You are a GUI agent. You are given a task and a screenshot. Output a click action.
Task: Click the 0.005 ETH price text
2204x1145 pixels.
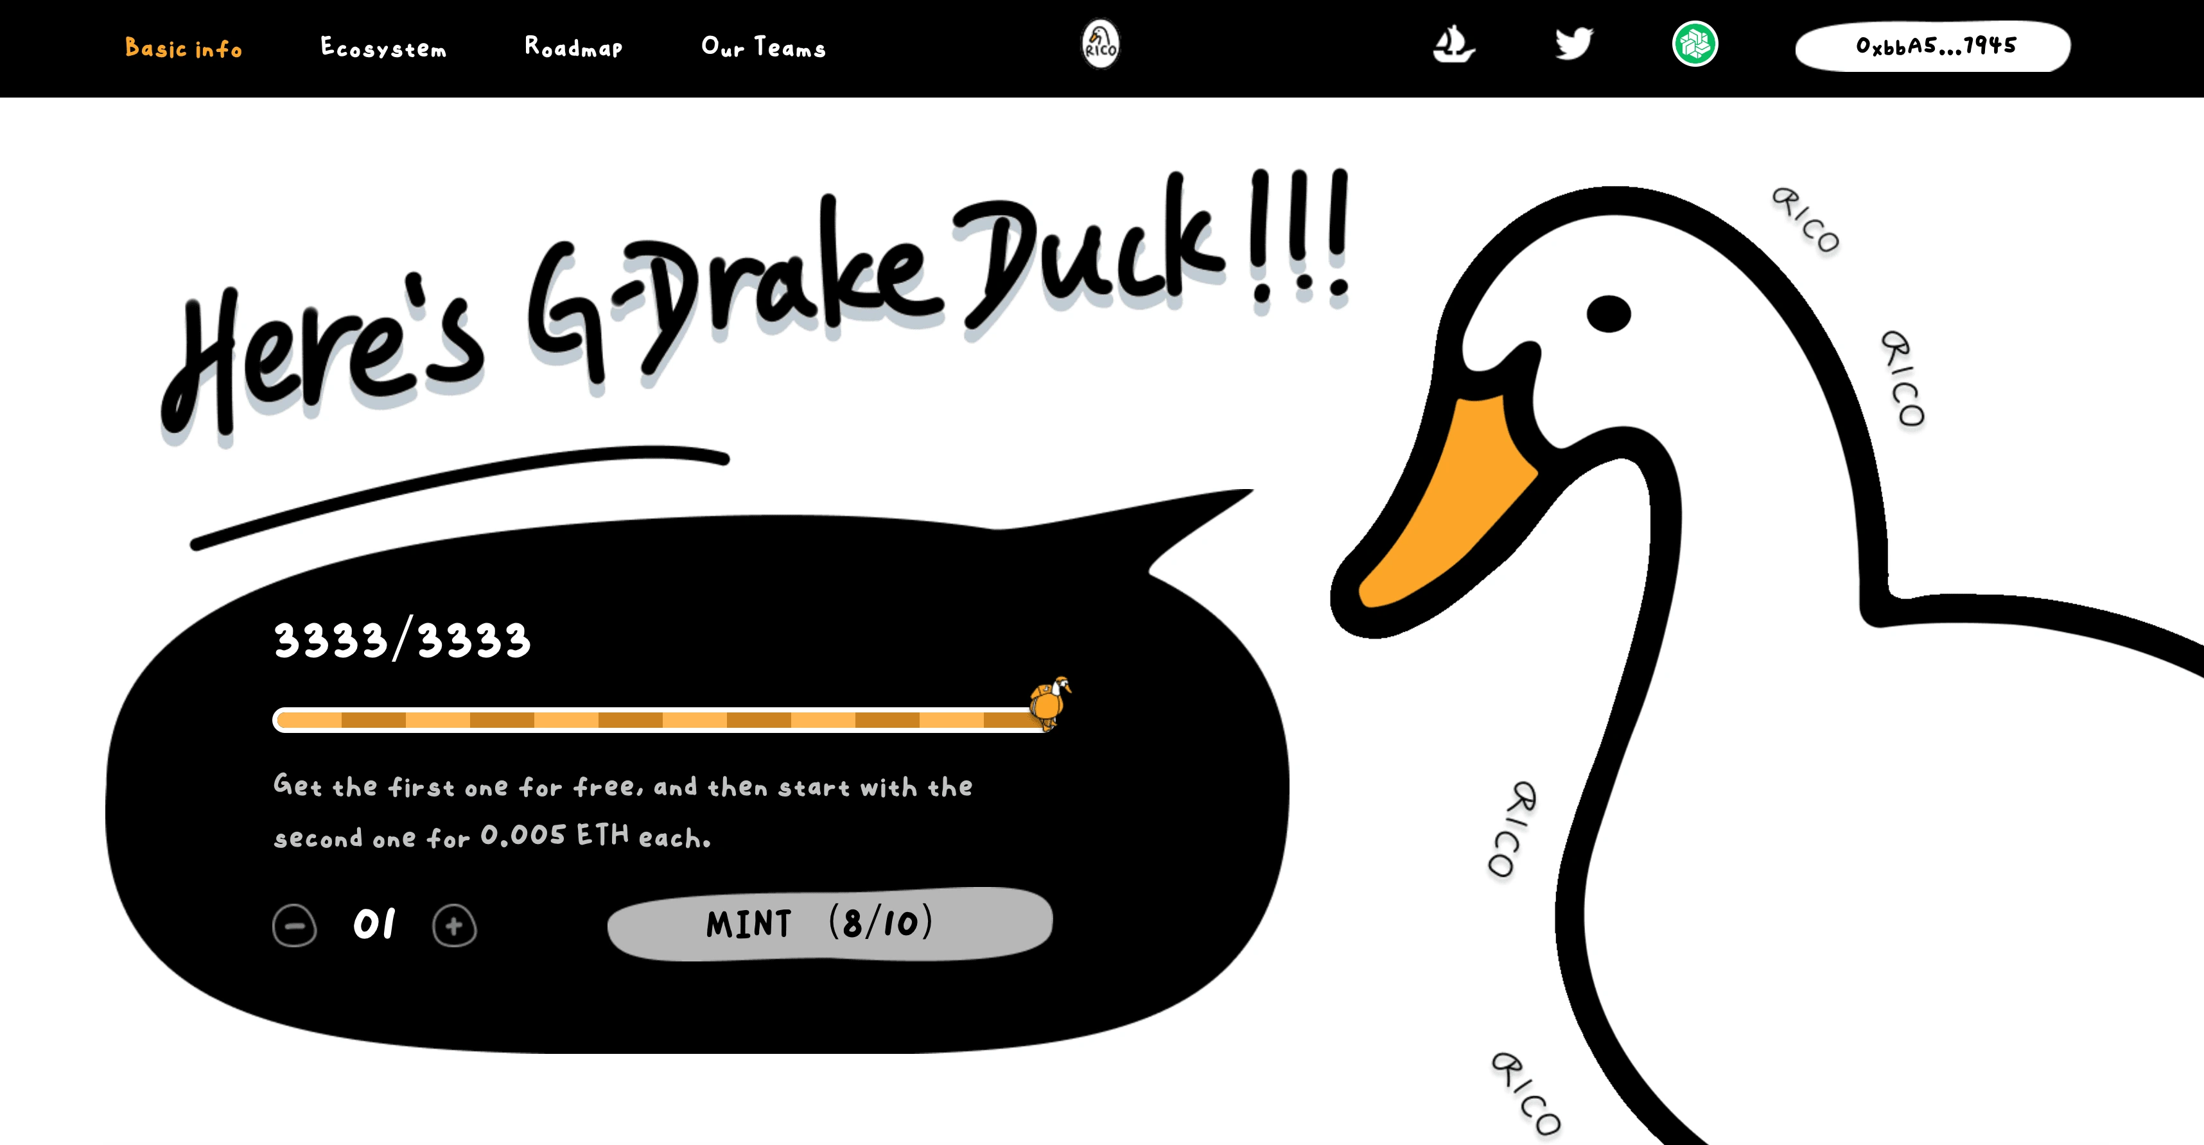click(x=554, y=836)
